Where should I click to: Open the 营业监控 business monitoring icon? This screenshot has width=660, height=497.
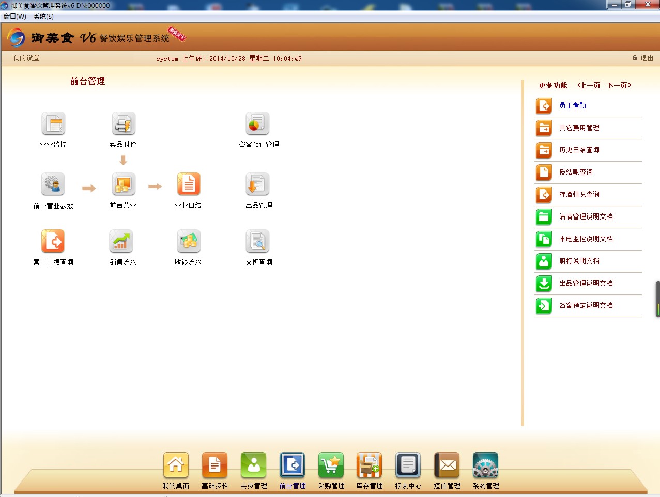point(53,124)
